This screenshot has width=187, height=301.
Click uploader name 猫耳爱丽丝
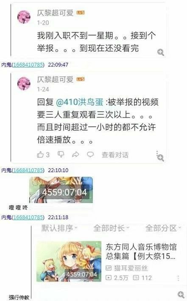131,268
